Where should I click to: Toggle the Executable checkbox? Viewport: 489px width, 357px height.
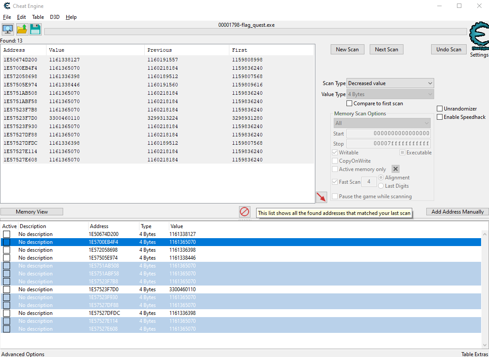tap(402, 153)
